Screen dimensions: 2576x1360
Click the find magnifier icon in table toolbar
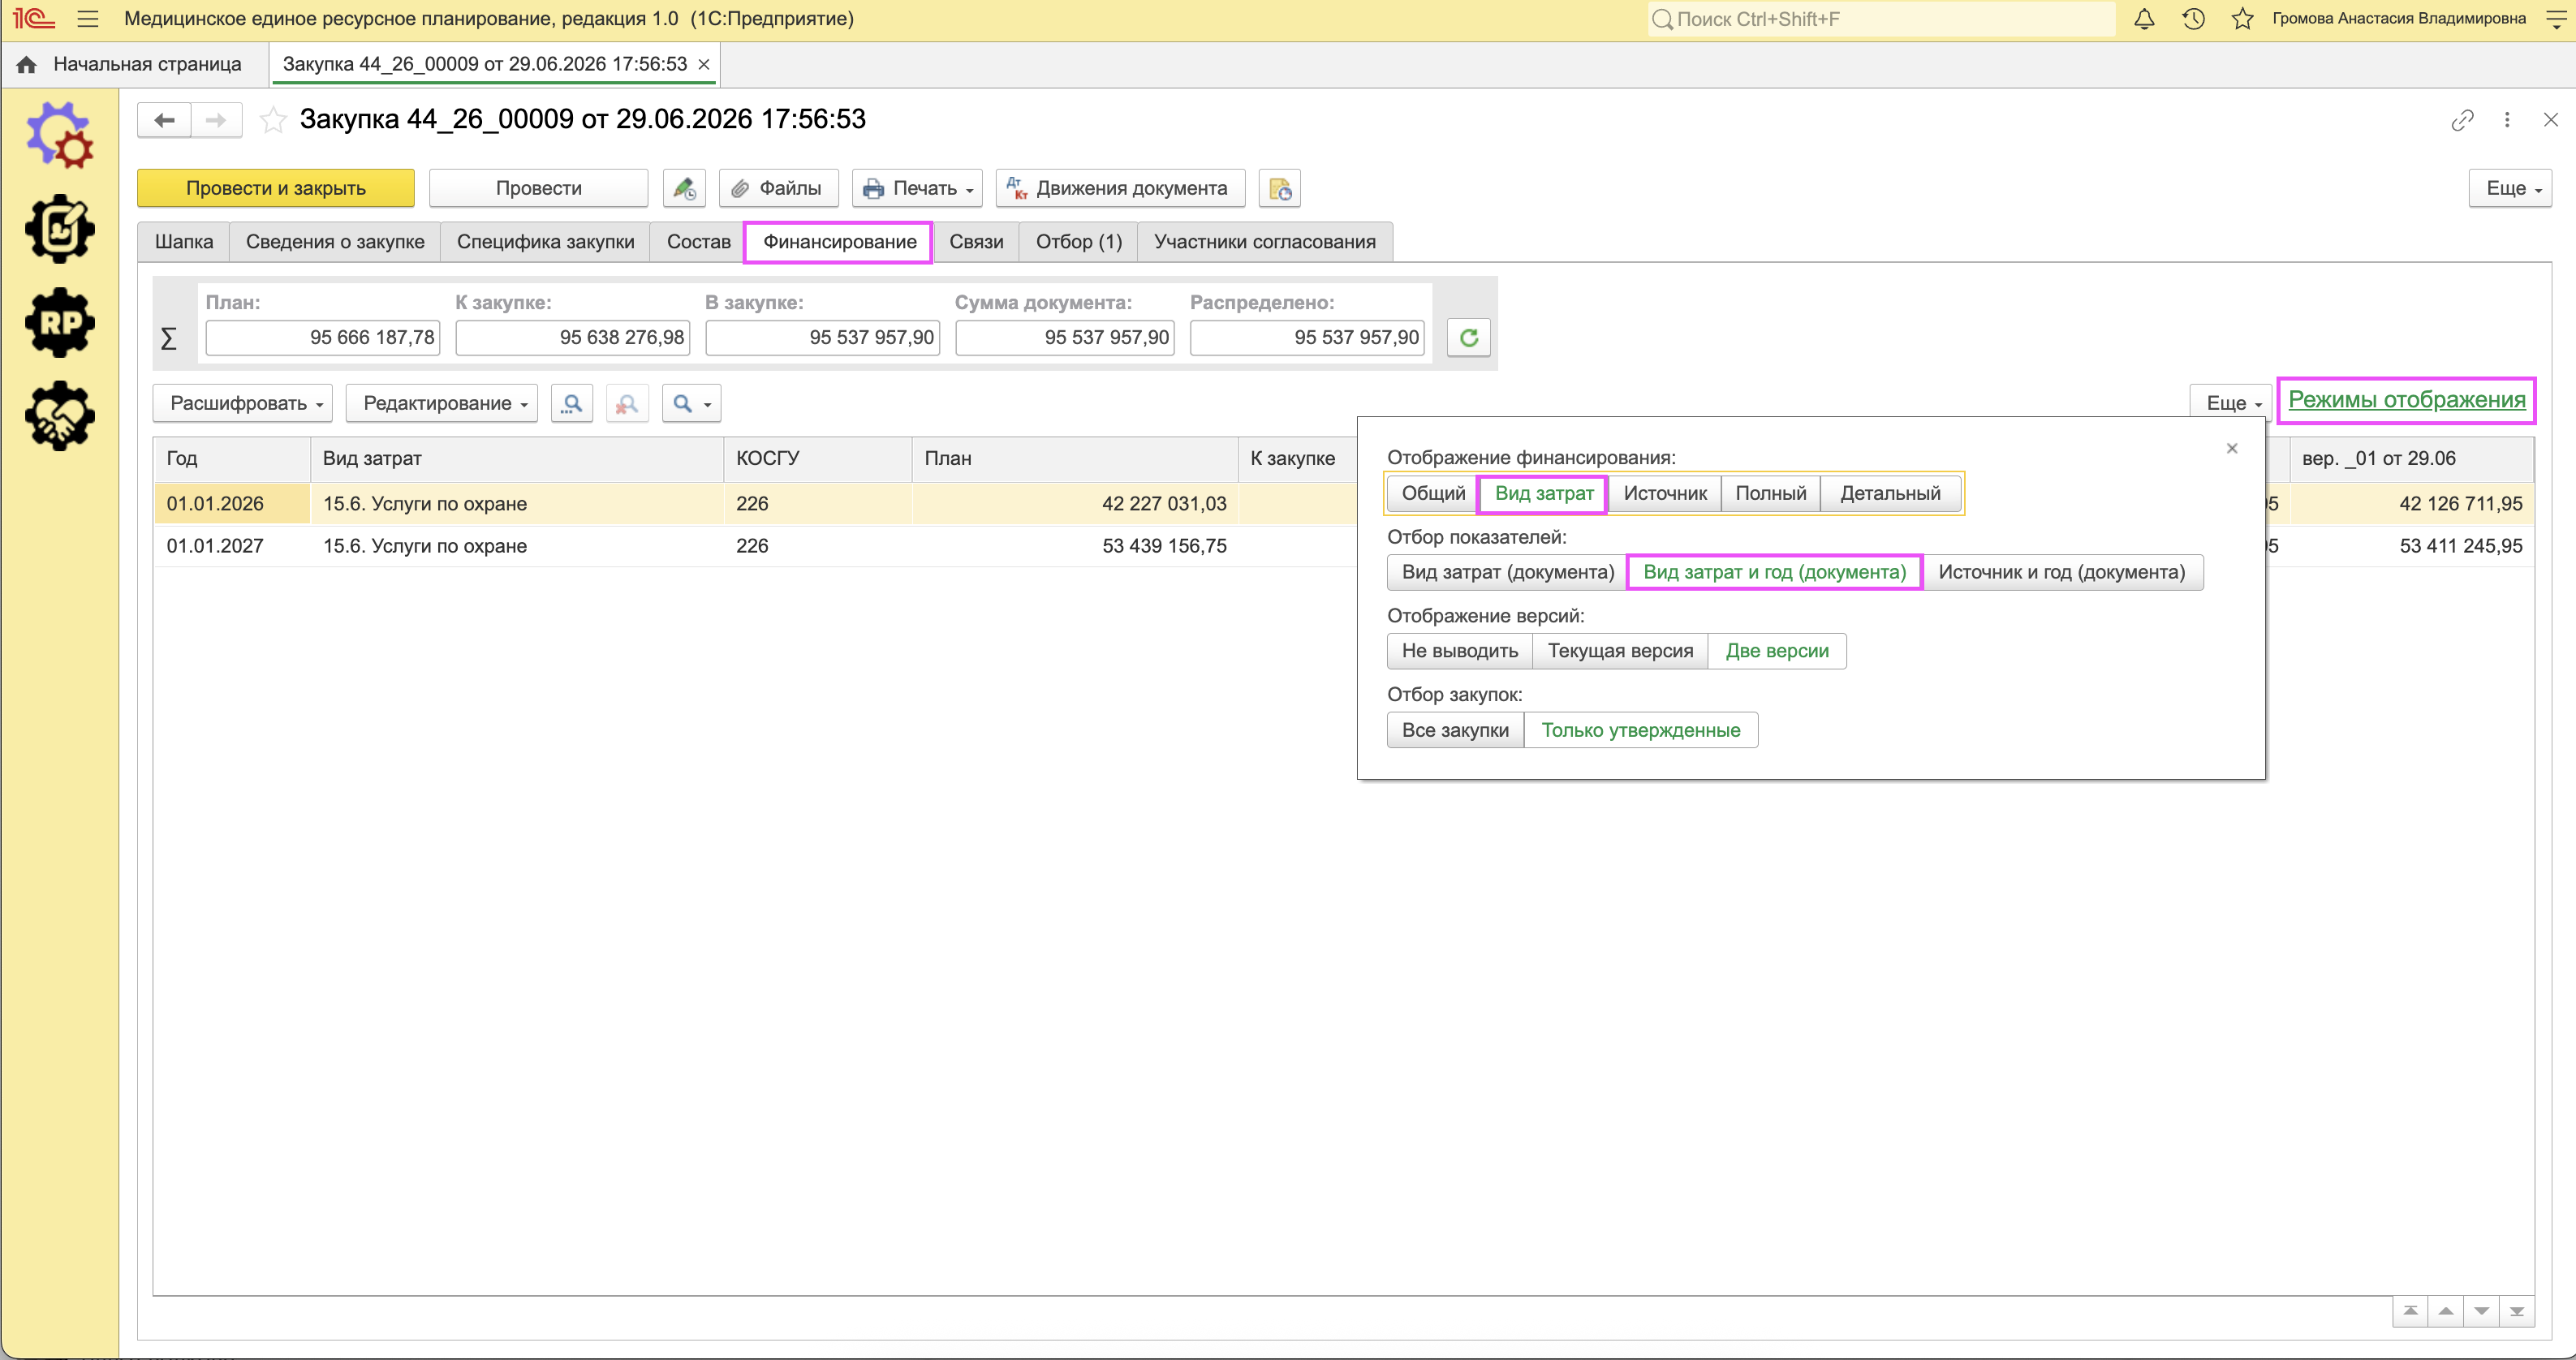coord(571,403)
